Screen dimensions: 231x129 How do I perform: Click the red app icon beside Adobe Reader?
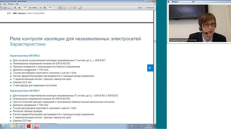[36, 126]
